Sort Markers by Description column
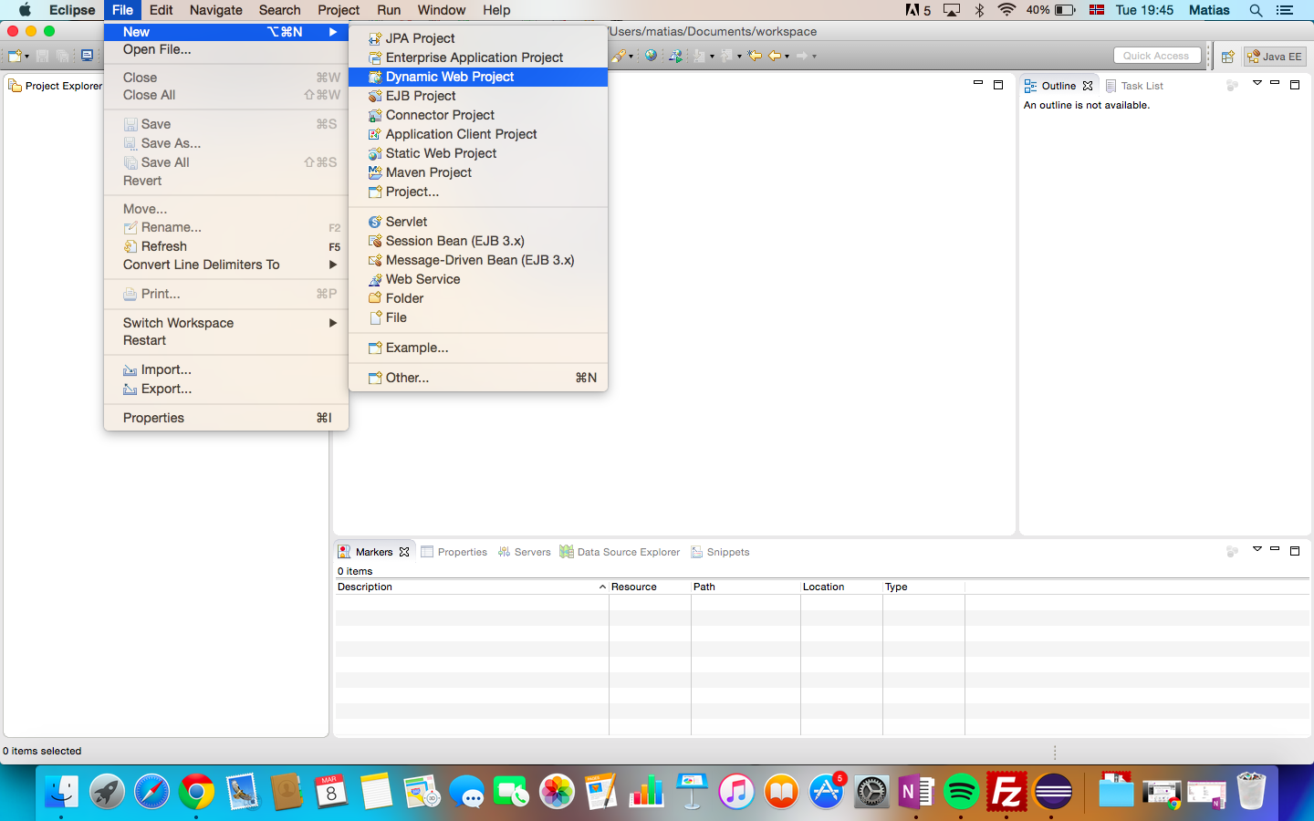The width and height of the screenshot is (1314, 821). tap(472, 587)
